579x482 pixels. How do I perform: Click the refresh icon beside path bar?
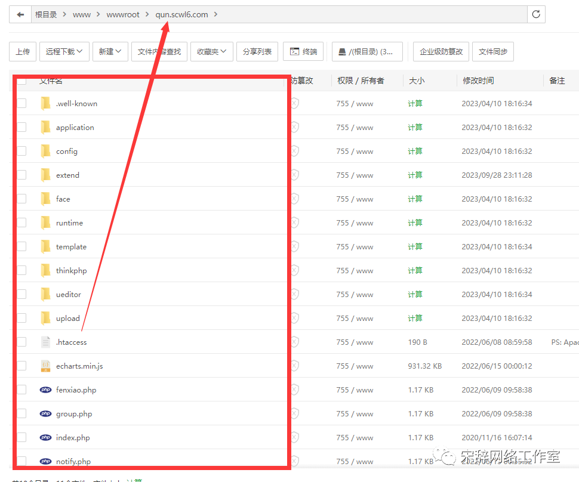pos(536,15)
